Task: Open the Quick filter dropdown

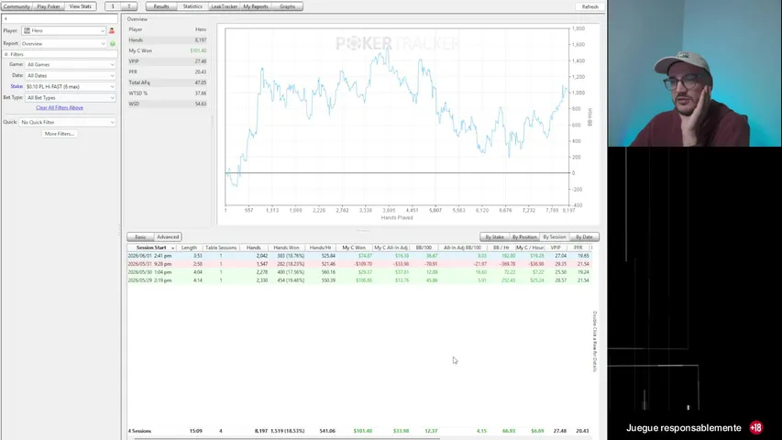Action: coord(67,122)
